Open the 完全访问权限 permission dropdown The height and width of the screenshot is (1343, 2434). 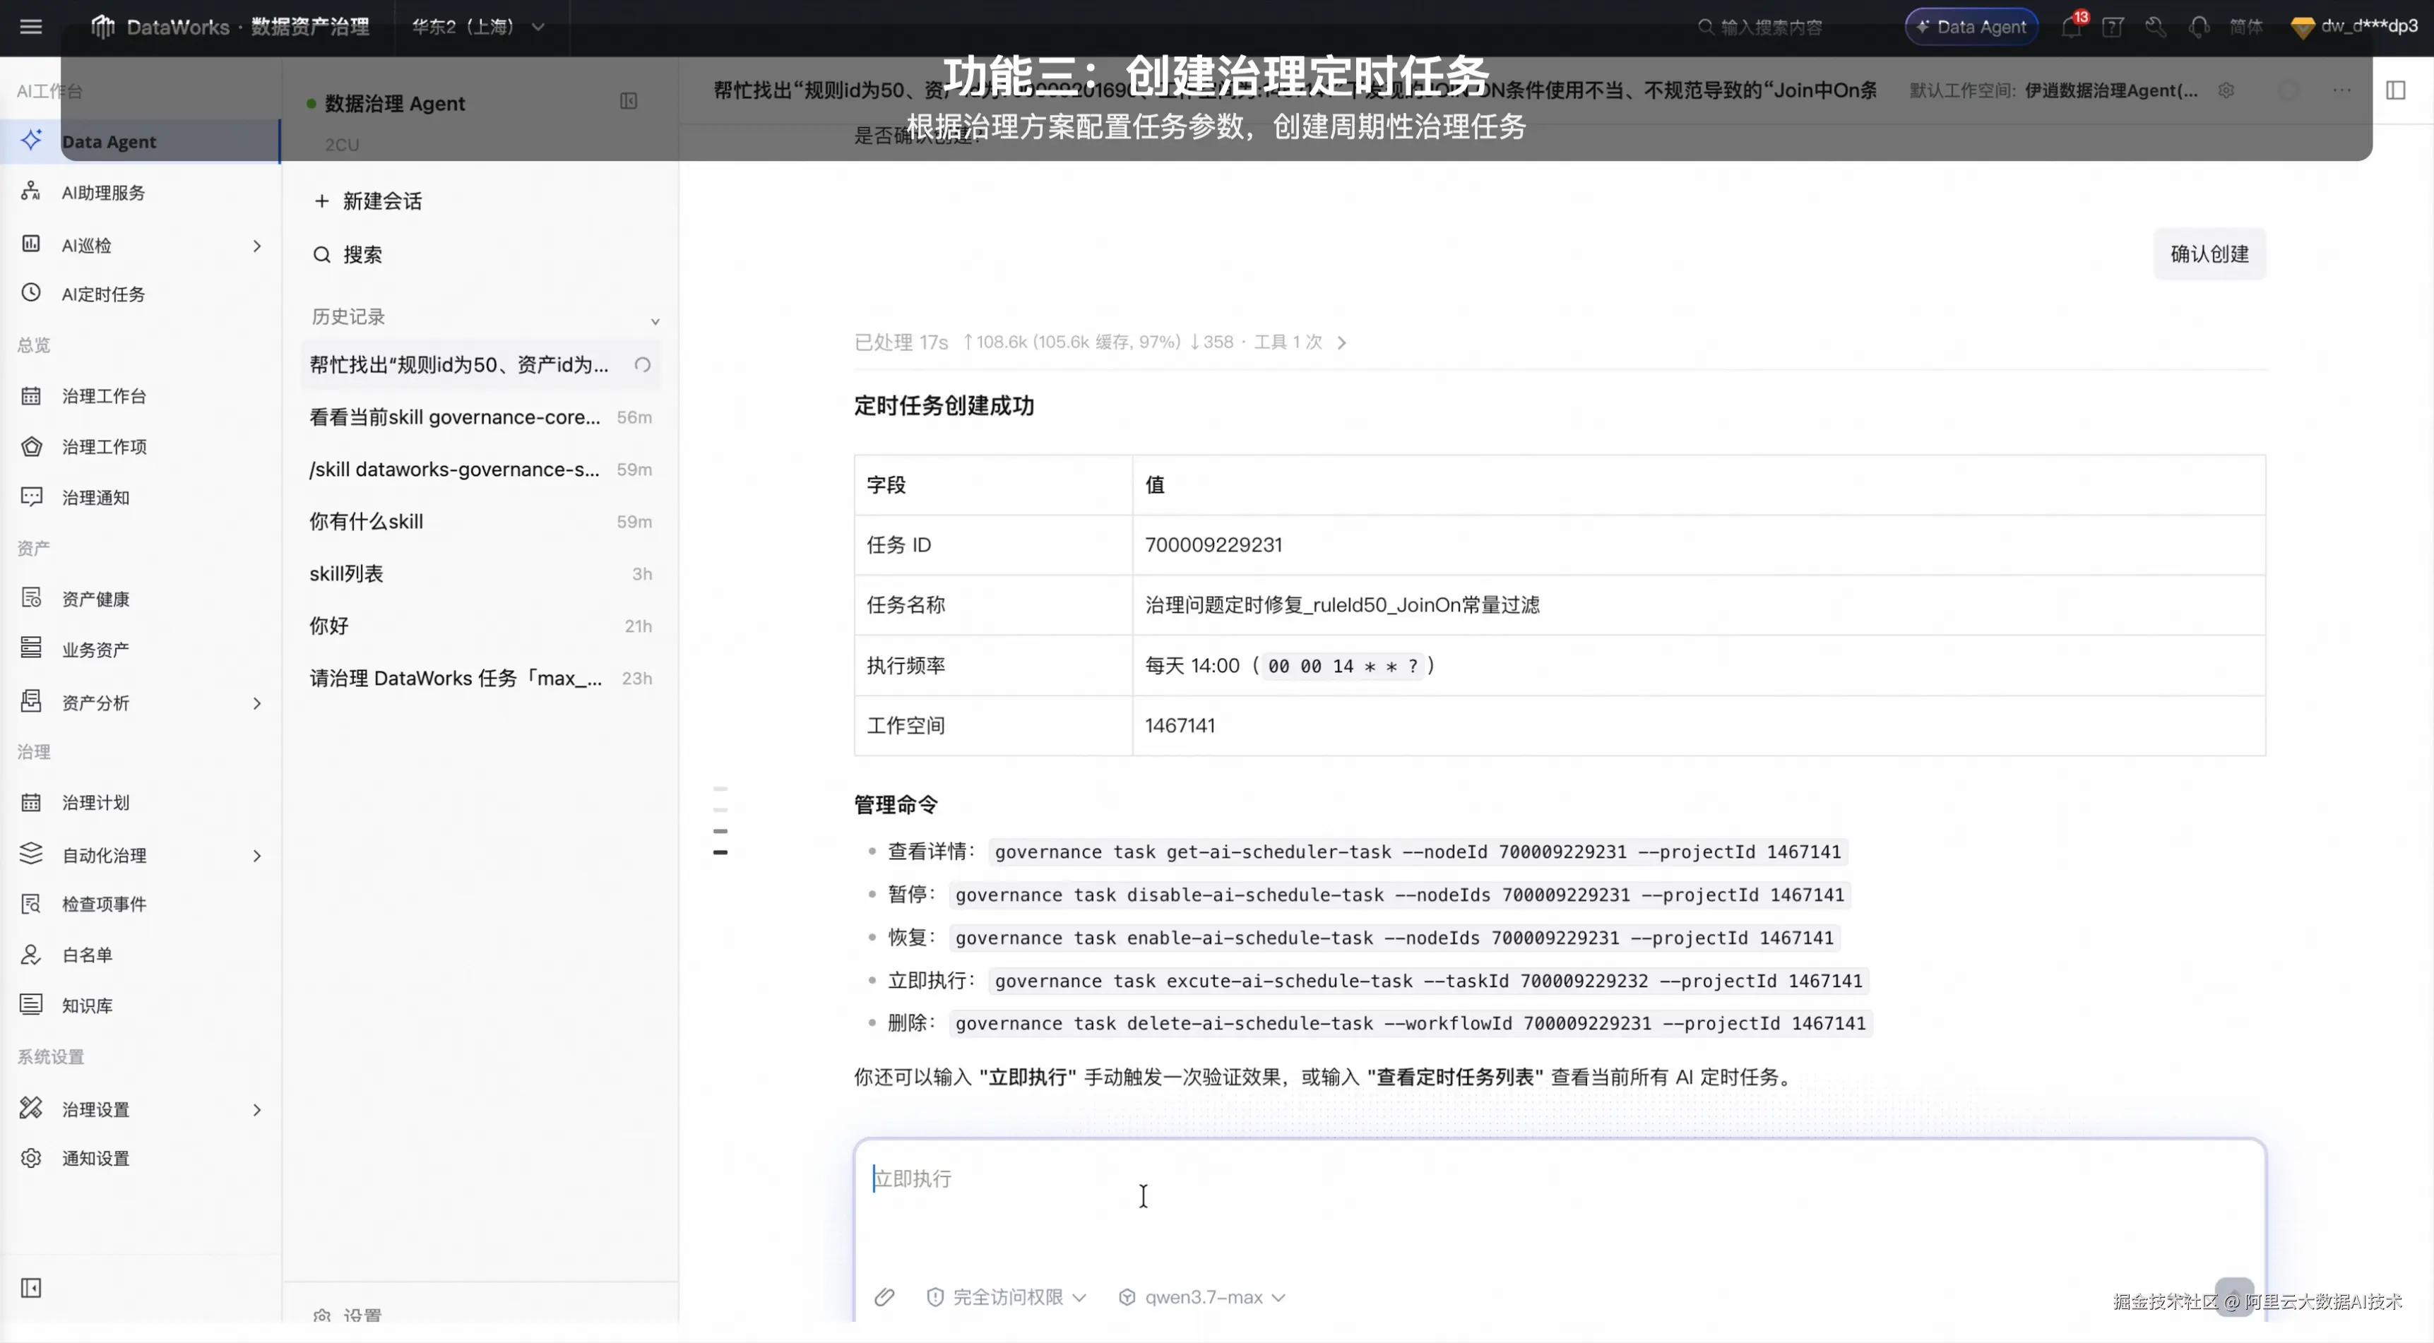(x=1007, y=1296)
